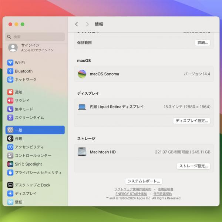Open the ソフトウェア使用許諾契約 link
222x222 pixels.
[132, 189]
